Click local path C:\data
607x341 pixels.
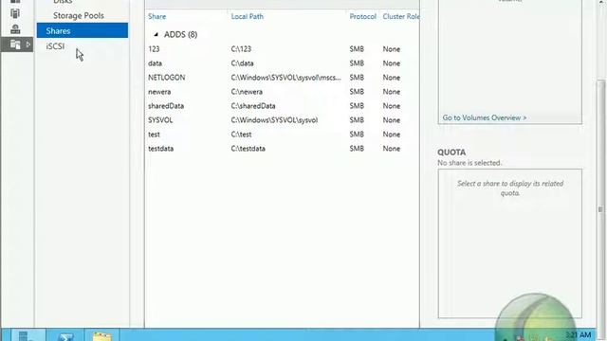point(243,63)
